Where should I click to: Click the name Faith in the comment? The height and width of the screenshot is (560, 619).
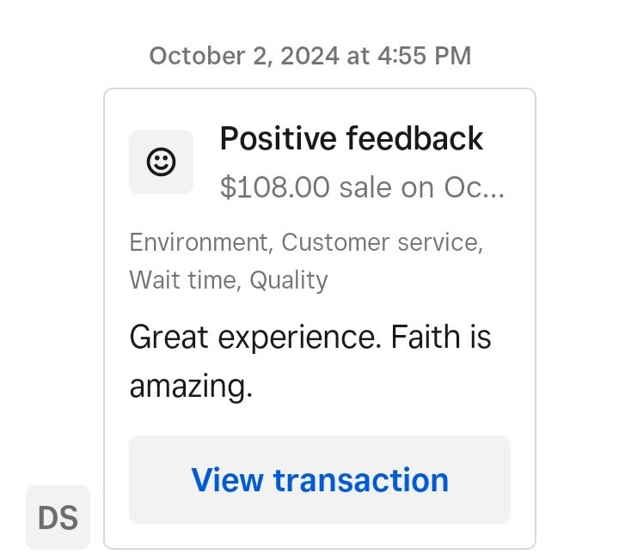click(426, 337)
